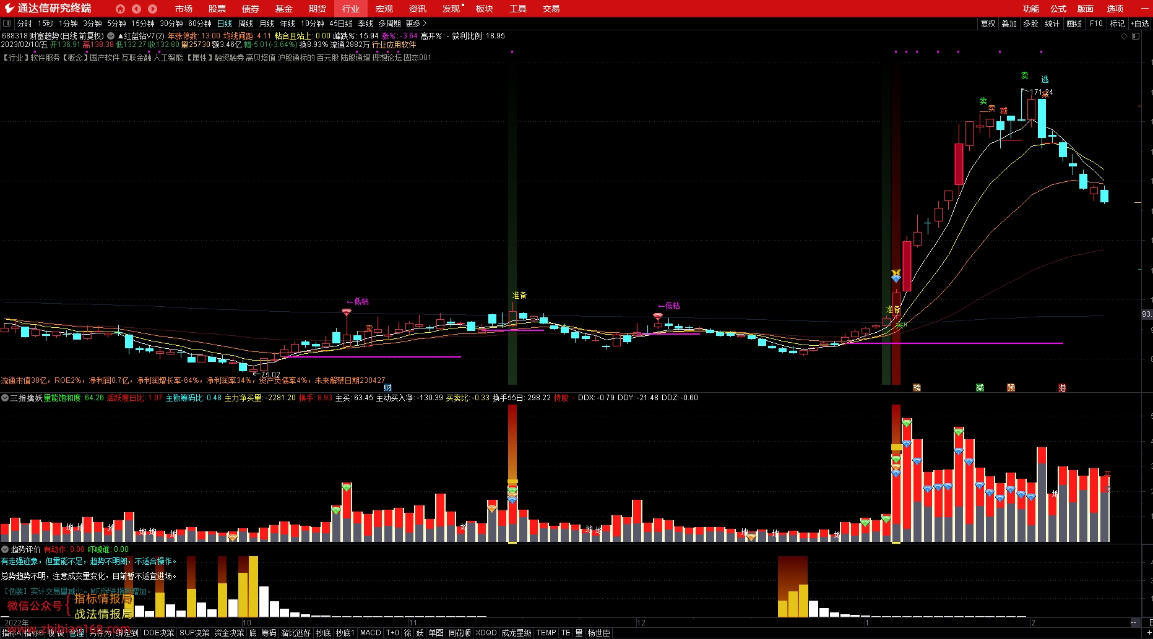Click the 预 event marker below chart

tap(1011, 388)
